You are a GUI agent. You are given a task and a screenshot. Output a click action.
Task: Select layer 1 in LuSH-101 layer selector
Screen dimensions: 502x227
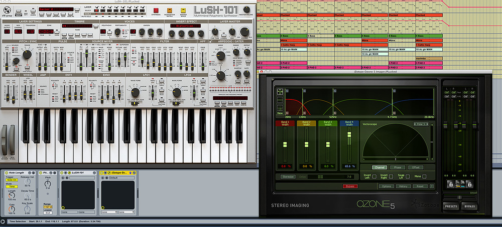pyautogui.click(x=96, y=11)
